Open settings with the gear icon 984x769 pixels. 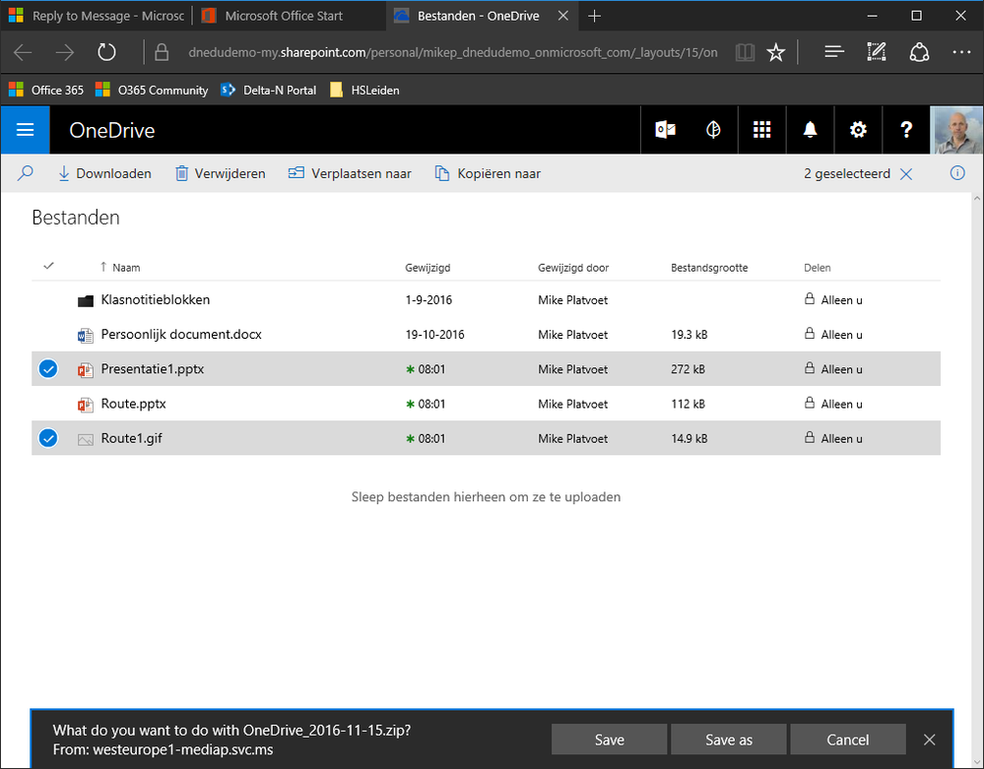[858, 130]
